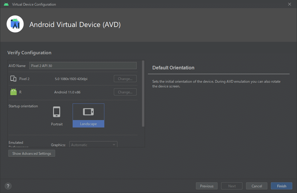Click the green Android R system image icon
Viewport: 297px width, 193px height.
coord(13,92)
